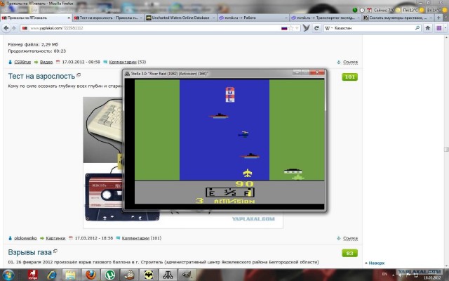
Task: Switch to 'nvrsk.ru -> Транспортно-экспед' tab
Action: 326,18
